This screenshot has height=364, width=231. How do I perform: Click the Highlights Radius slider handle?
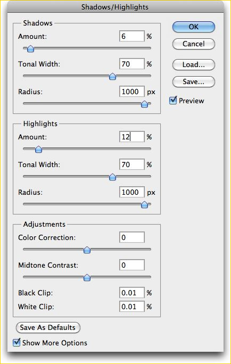click(x=144, y=205)
